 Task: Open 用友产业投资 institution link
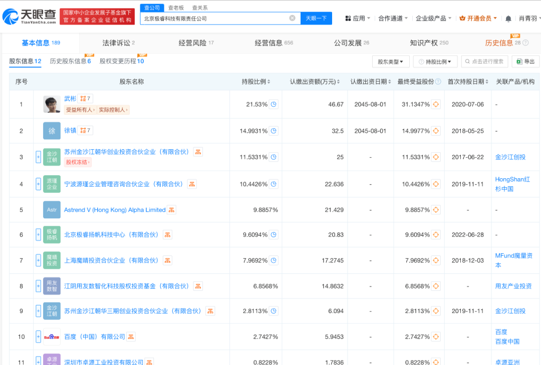tap(513, 286)
